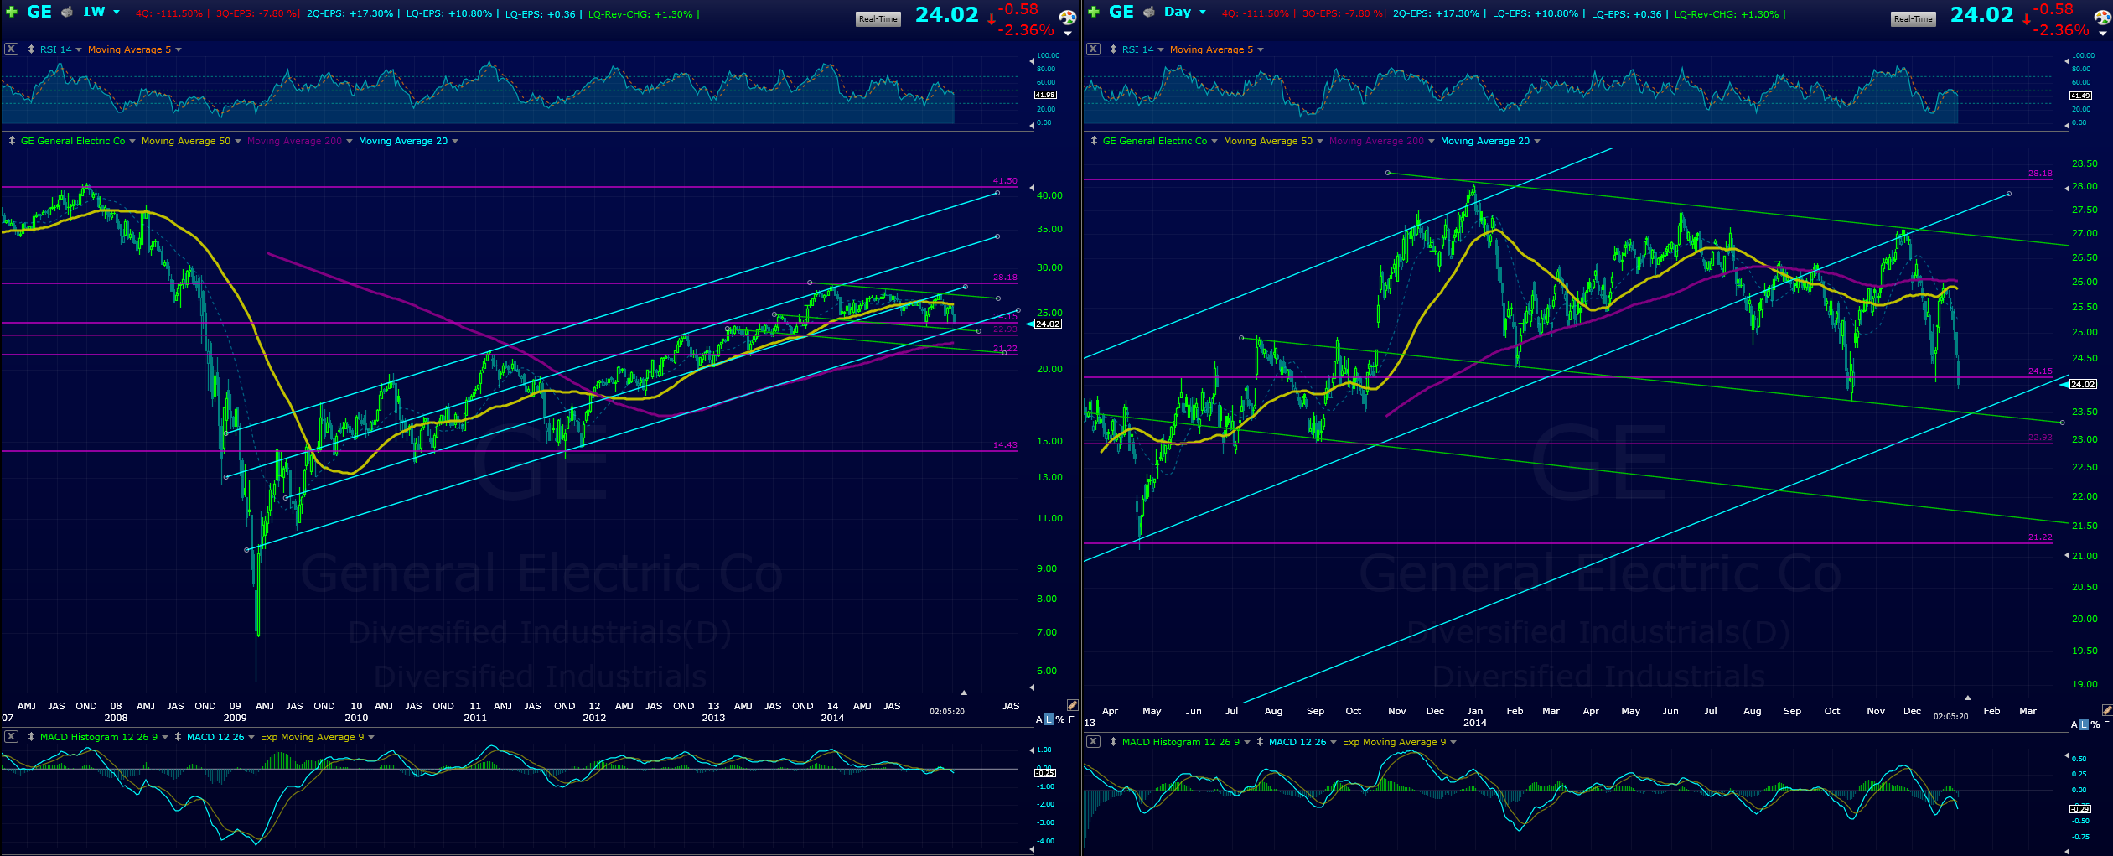Click green plus add-indicator icon on daily chart
The height and width of the screenshot is (856, 2113).
pos(1093,13)
